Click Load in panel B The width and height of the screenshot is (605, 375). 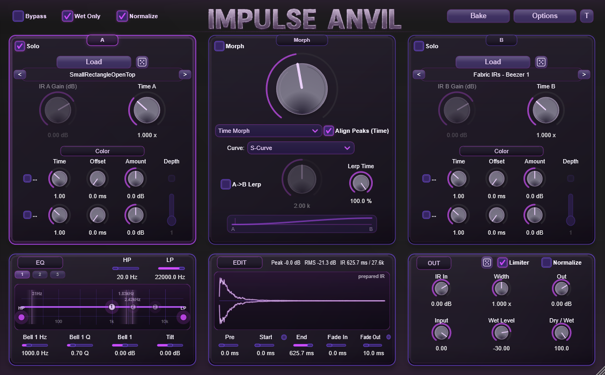click(x=493, y=62)
